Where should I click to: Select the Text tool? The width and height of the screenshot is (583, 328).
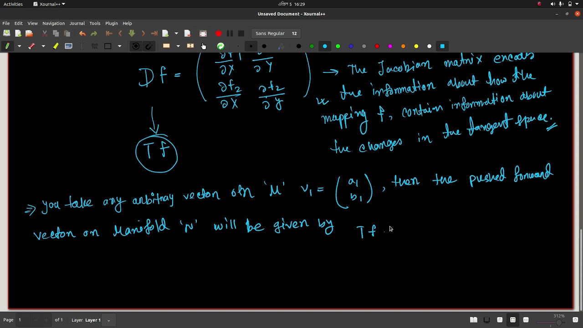click(x=82, y=46)
